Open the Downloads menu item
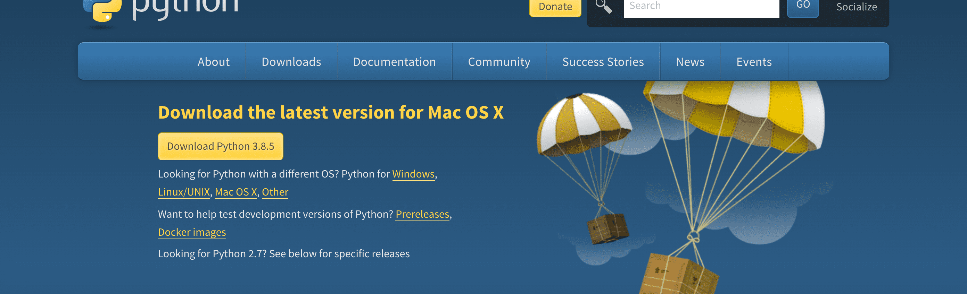This screenshot has width=967, height=294. click(x=291, y=61)
